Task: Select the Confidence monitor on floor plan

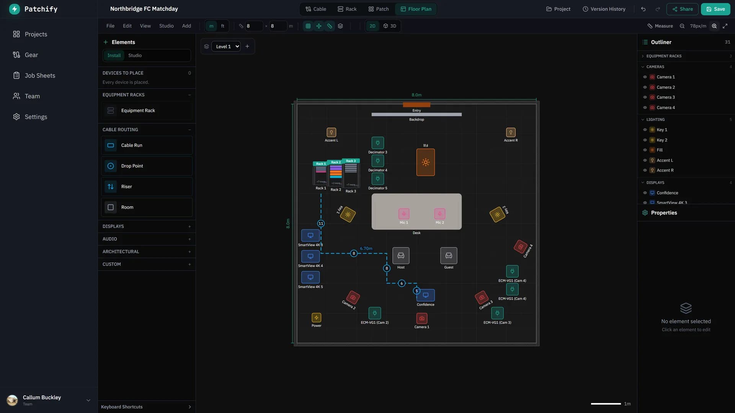Action: tap(426, 295)
